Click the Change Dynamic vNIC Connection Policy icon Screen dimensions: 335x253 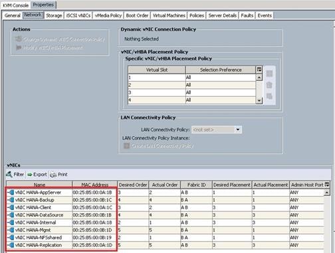tap(19, 39)
